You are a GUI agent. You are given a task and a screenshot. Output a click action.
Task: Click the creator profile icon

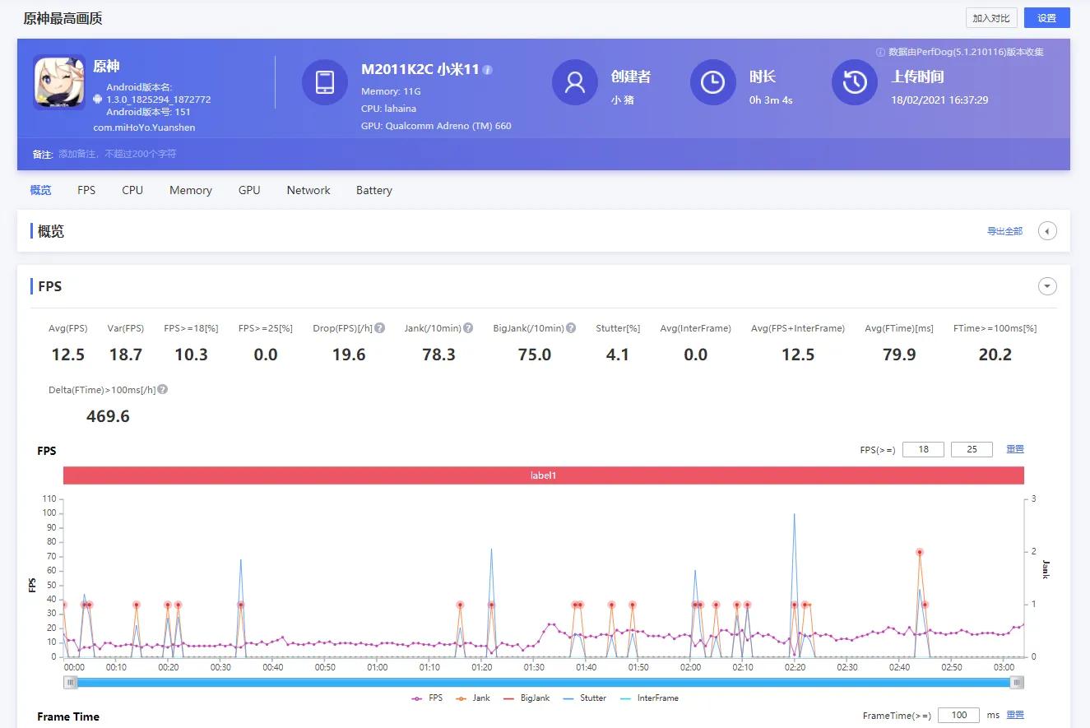point(574,82)
